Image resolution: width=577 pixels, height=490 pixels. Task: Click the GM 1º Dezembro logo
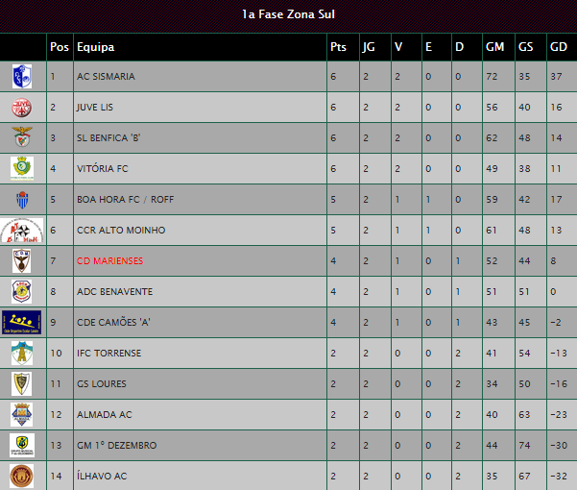(22, 445)
